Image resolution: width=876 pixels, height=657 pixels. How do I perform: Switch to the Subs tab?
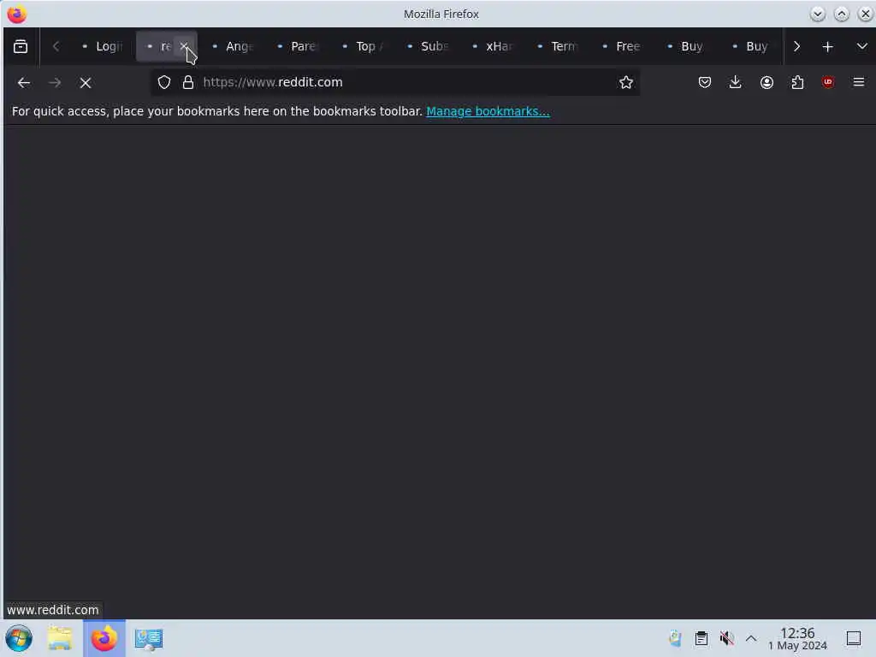point(427,46)
